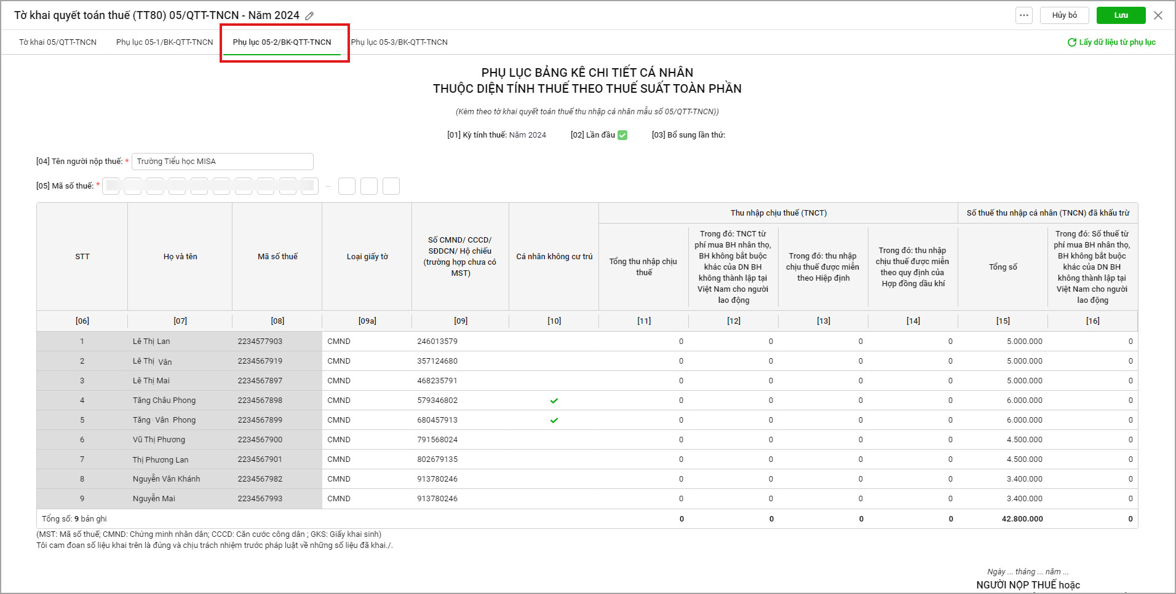Open the three-dots more options menu
Image resolution: width=1176 pixels, height=594 pixels.
(1023, 15)
